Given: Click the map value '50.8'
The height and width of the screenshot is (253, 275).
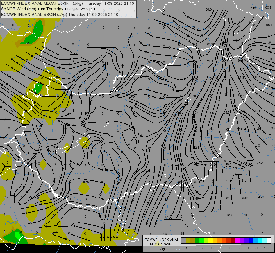Looking at the screenshot, I should click(229, 215).
